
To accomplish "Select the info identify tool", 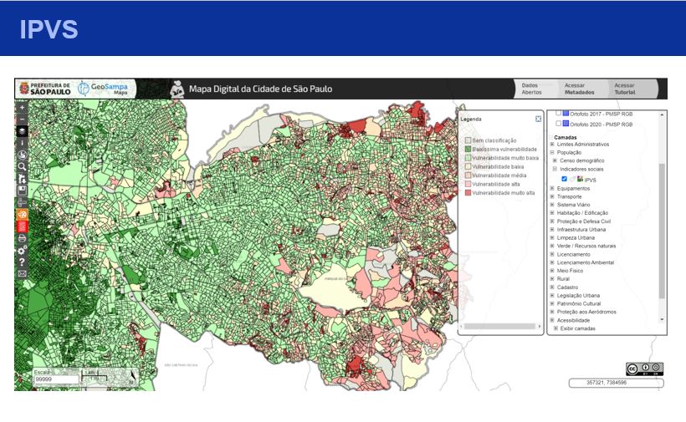I will [x=23, y=143].
